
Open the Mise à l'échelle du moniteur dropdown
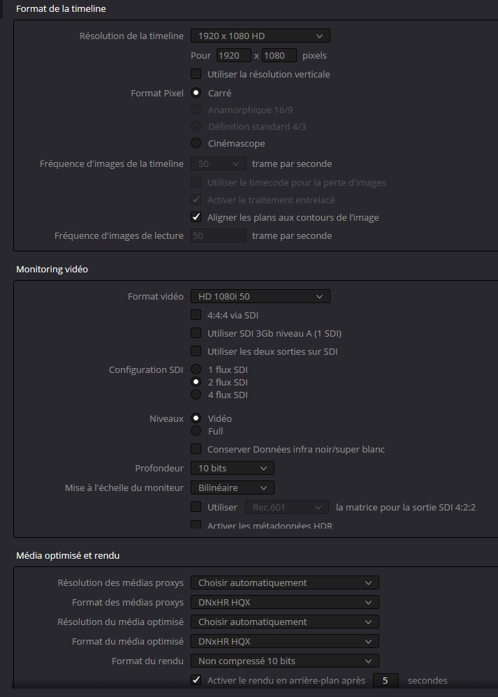pos(233,487)
